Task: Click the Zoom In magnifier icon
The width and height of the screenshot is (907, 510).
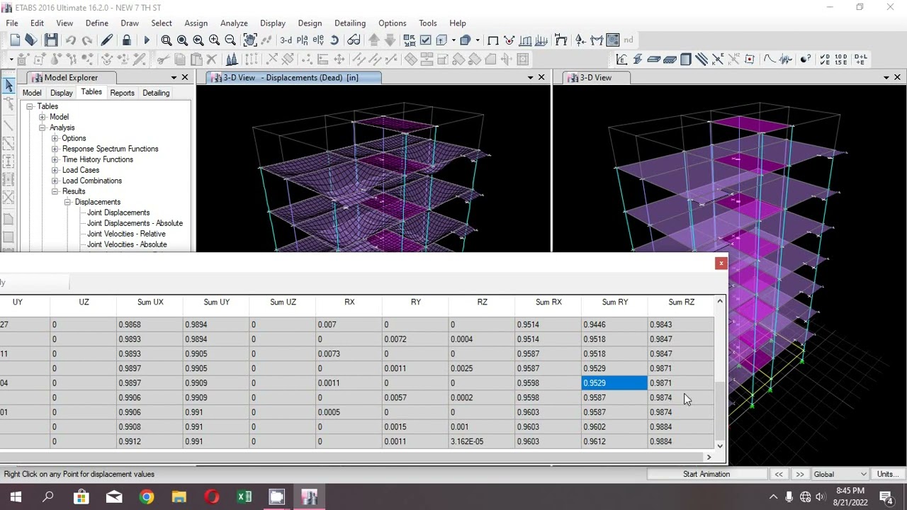Action: (x=214, y=40)
